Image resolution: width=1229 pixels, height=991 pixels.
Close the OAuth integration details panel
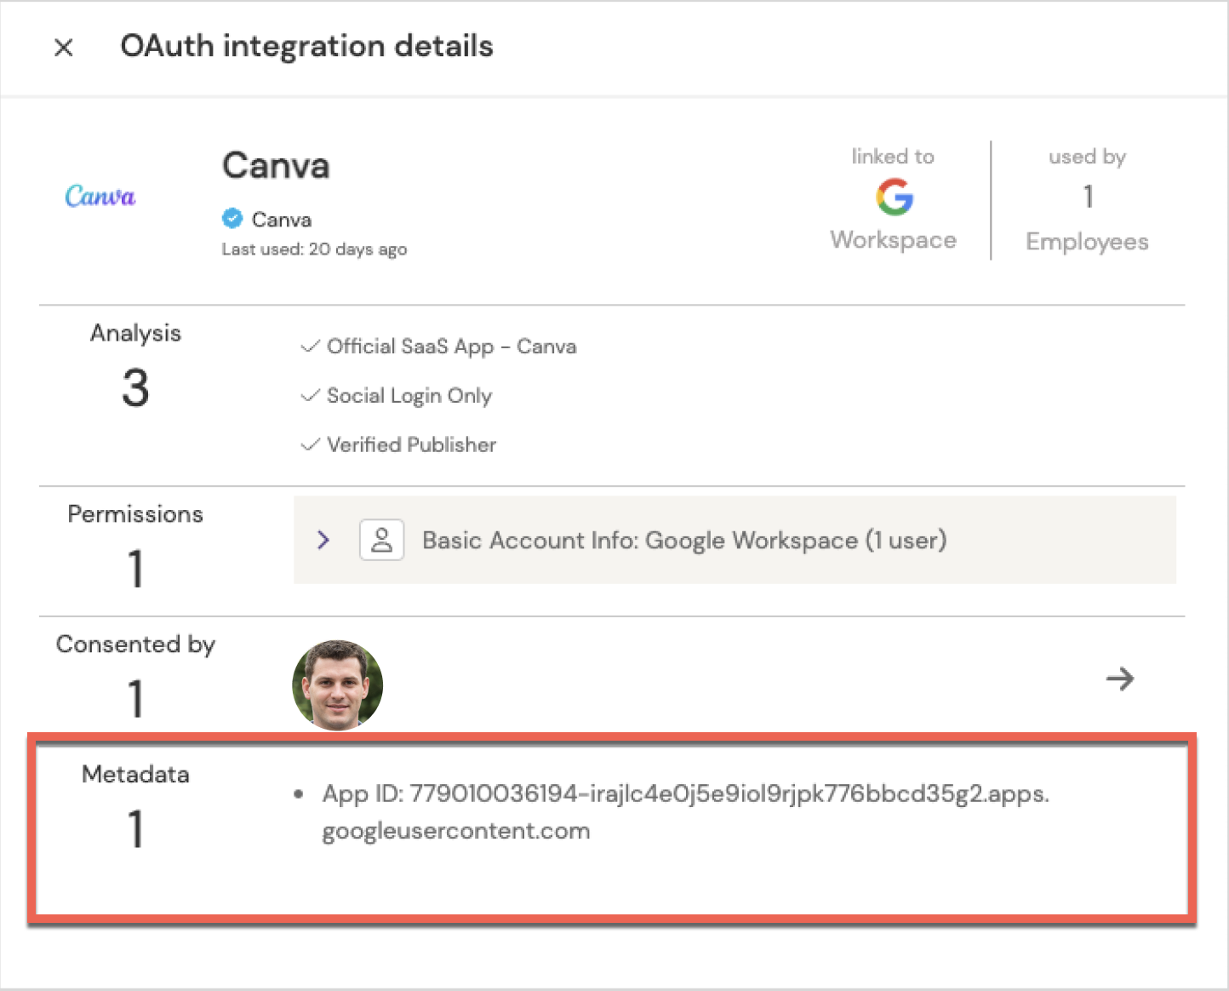(x=64, y=48)
